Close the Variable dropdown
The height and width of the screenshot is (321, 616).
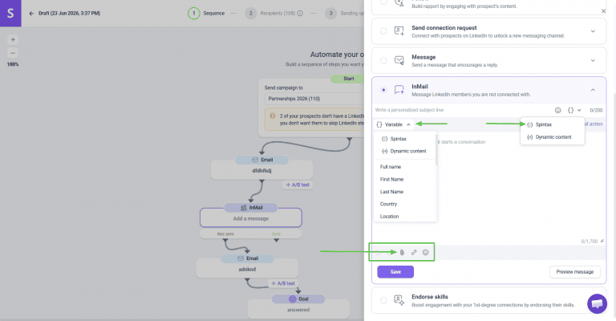click(x=394, y=124)
